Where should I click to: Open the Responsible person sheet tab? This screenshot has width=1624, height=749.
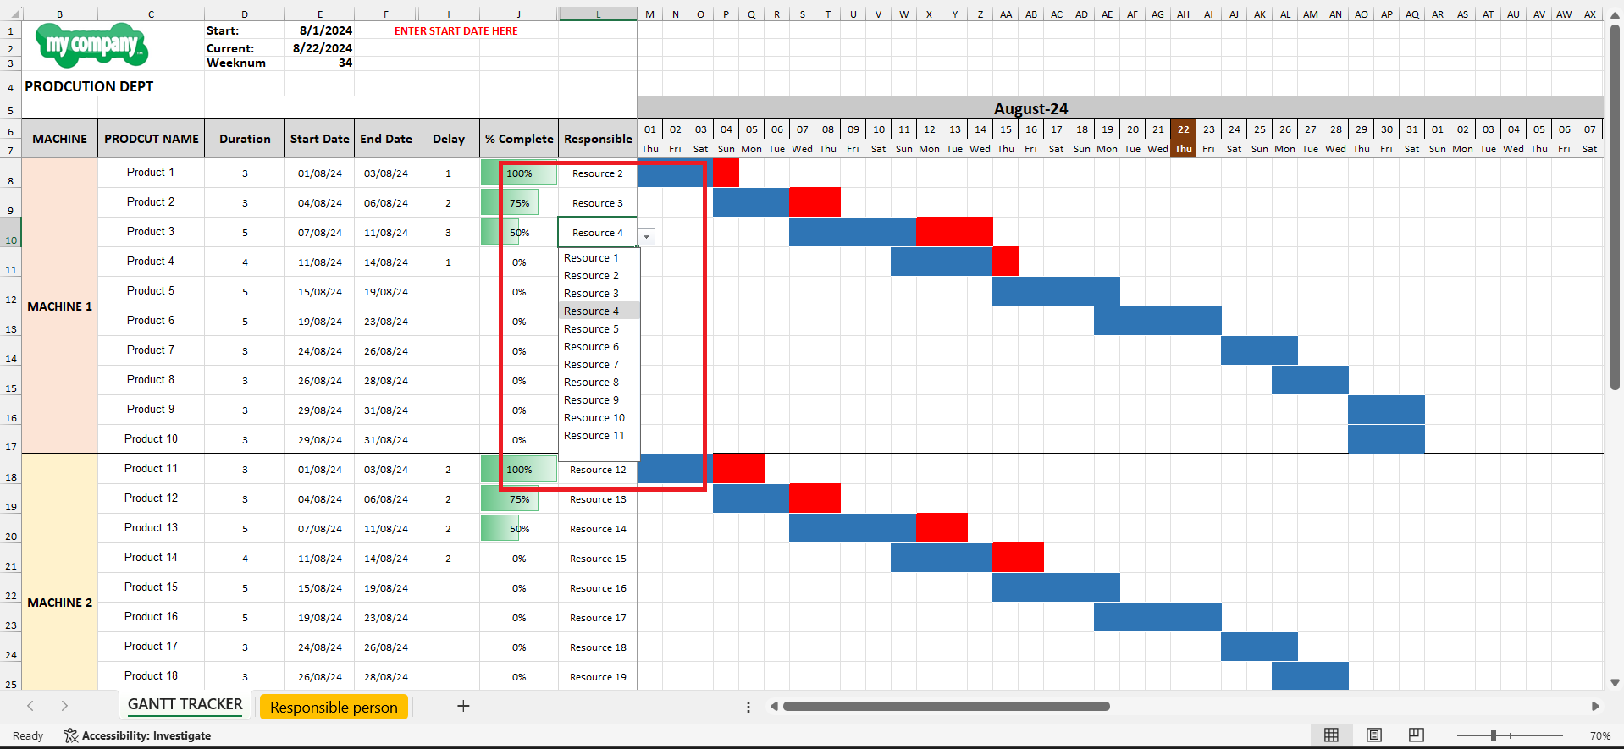334,707
